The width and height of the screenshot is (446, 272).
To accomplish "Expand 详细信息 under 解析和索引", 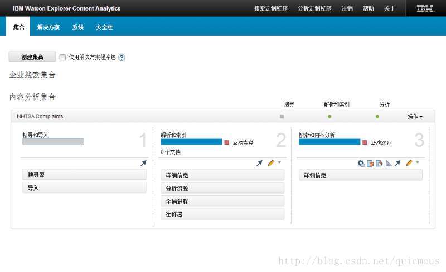I will click(222, 175).
